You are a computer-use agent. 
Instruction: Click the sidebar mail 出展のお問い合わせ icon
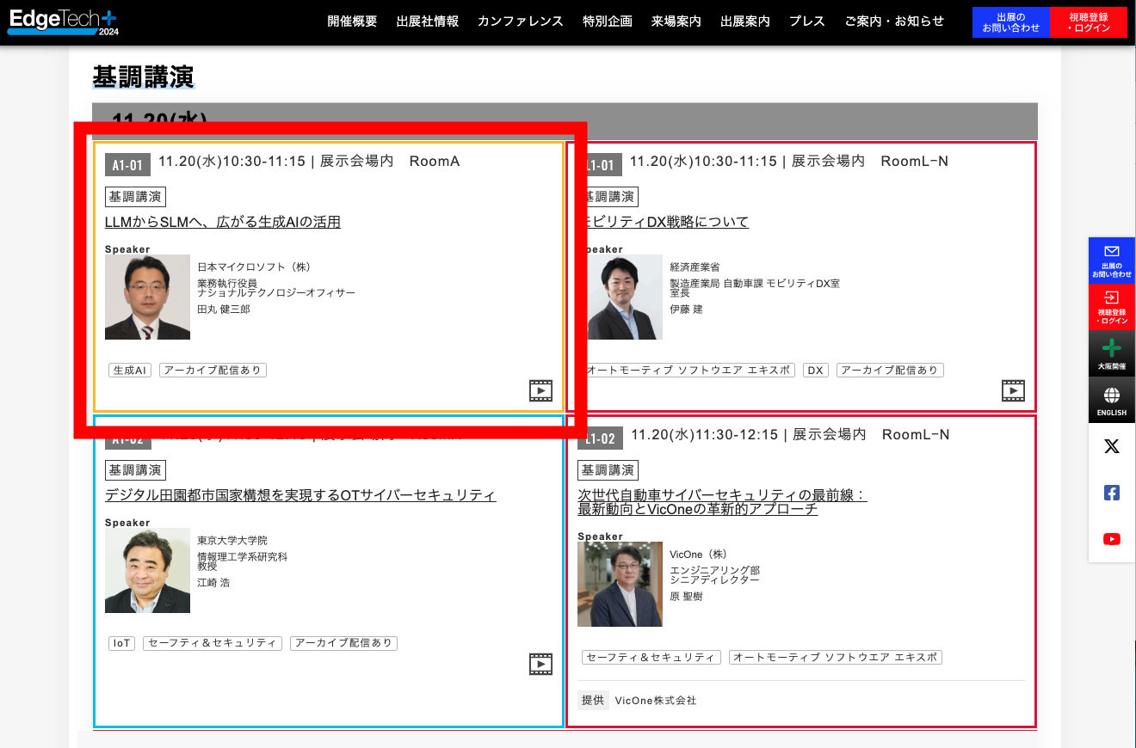(1112, 260)
